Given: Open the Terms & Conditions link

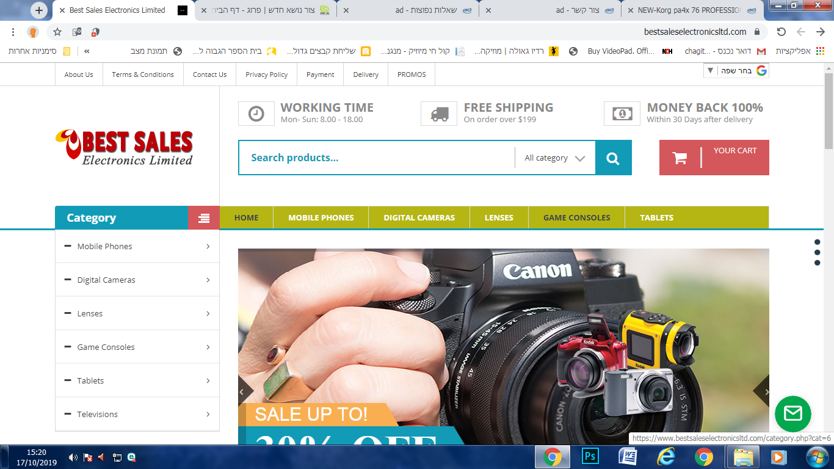Looking at the screenshot, I should tap(143, 75).
